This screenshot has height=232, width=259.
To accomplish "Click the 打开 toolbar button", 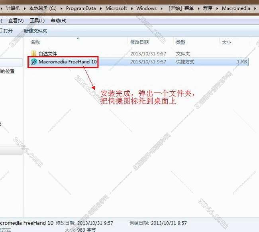I will [6, 31].
